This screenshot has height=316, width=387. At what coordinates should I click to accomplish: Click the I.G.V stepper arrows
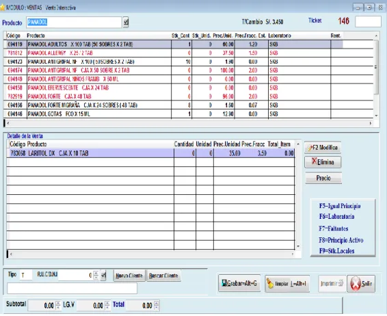[x=107, y=306]
